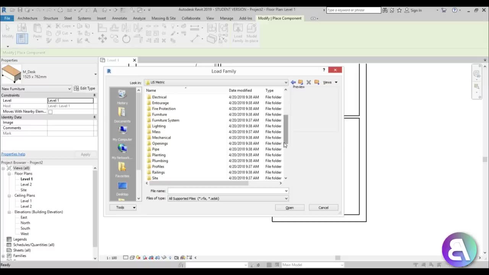Open Schedules/Quantities (all) in Project Browser
The width and height of the screenshot is (489, 275).
[x=34, y=245]
